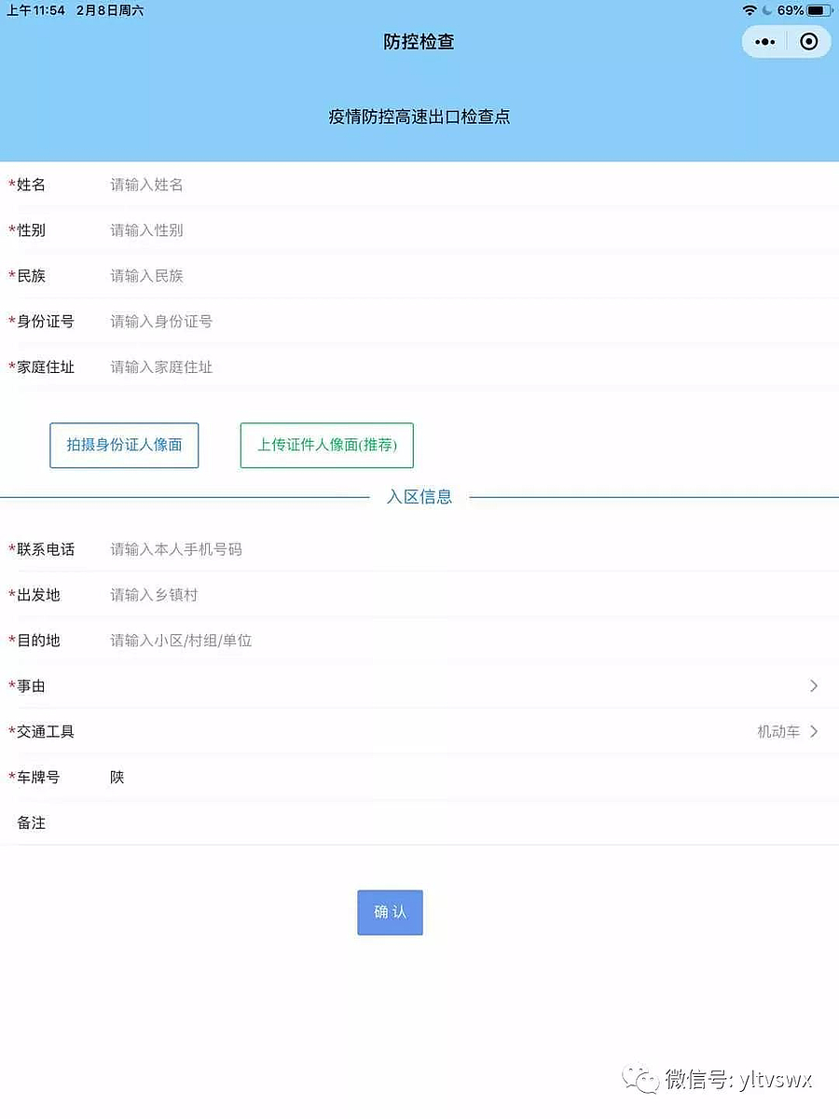
Task: Click the blue 确认 confirm button
Action: [x=390, y=912]
